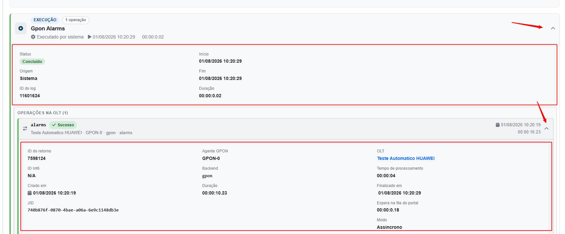The width and height of the screenshot is (565, 234).
Task: Click the 1 operação badge
Action: click(75, 20)
